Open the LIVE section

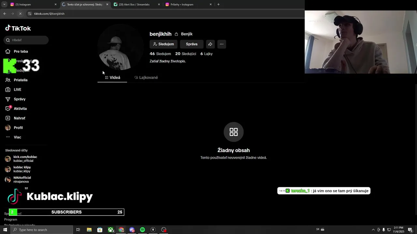coord(17,89)
